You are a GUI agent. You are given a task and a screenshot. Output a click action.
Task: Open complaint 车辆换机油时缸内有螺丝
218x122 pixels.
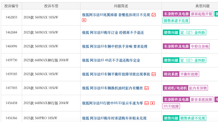coord(112,88)
